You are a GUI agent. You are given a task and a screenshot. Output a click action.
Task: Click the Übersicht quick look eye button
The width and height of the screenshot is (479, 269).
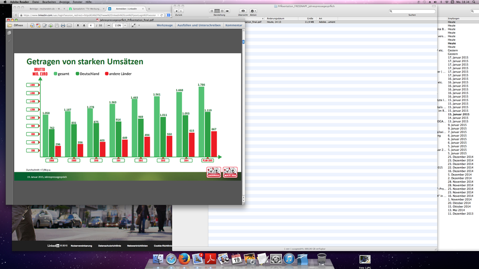coord(243,11)
